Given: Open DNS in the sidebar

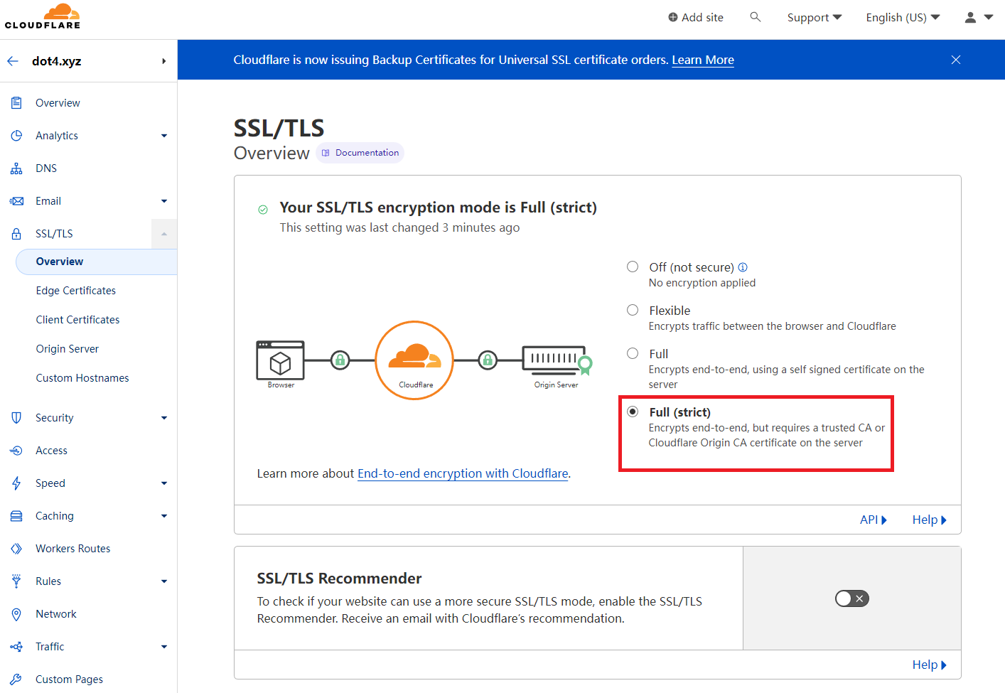Looking at the screenshot, I should [x=46, y=168].
